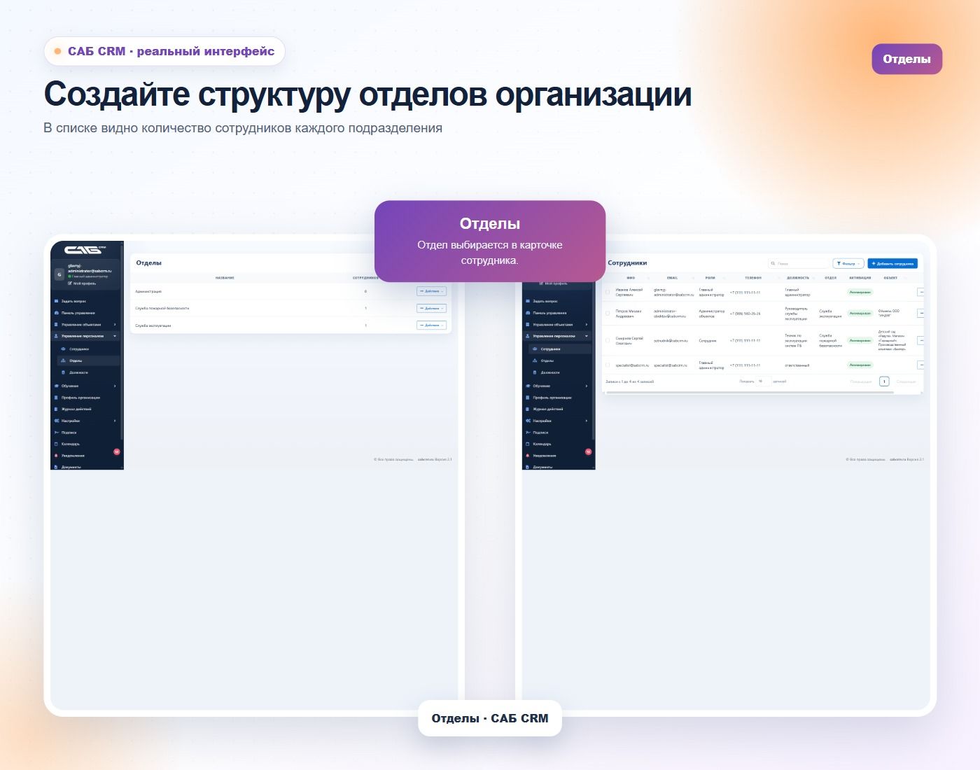The image size is (980, 770).
Task: Check the specialist@sabcrm.ru row checkbox
Action: click(608, 365)
